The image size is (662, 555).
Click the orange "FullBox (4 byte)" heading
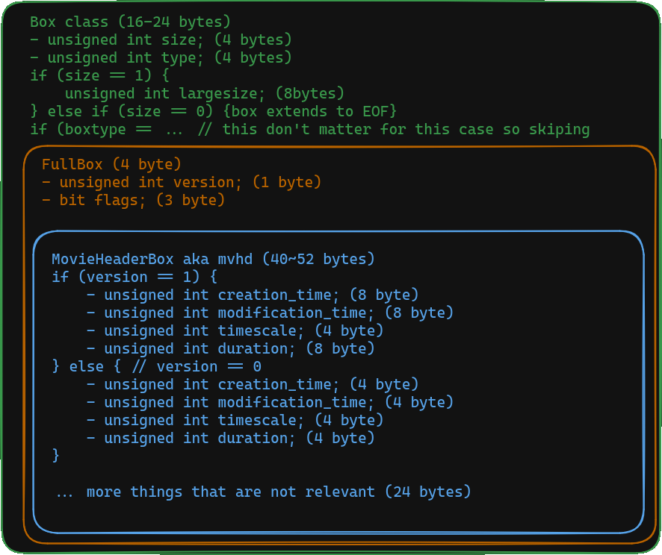click(x=111, y=164)
